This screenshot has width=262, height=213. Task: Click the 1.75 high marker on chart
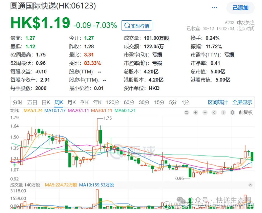pyautogui.click(x=108, y=118)
